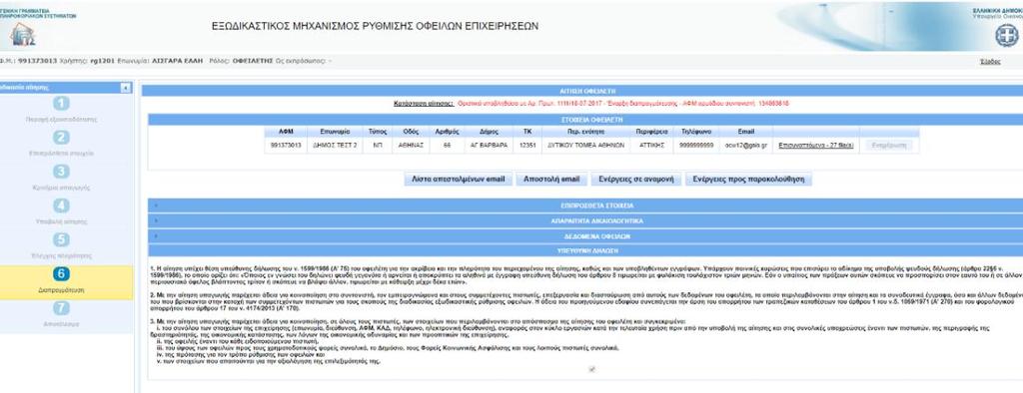Image resolution: width=1023 pixels, height=393 pixels.
Task: Click the Τηλέφωνο column header
Action: (x=695, y=132)
